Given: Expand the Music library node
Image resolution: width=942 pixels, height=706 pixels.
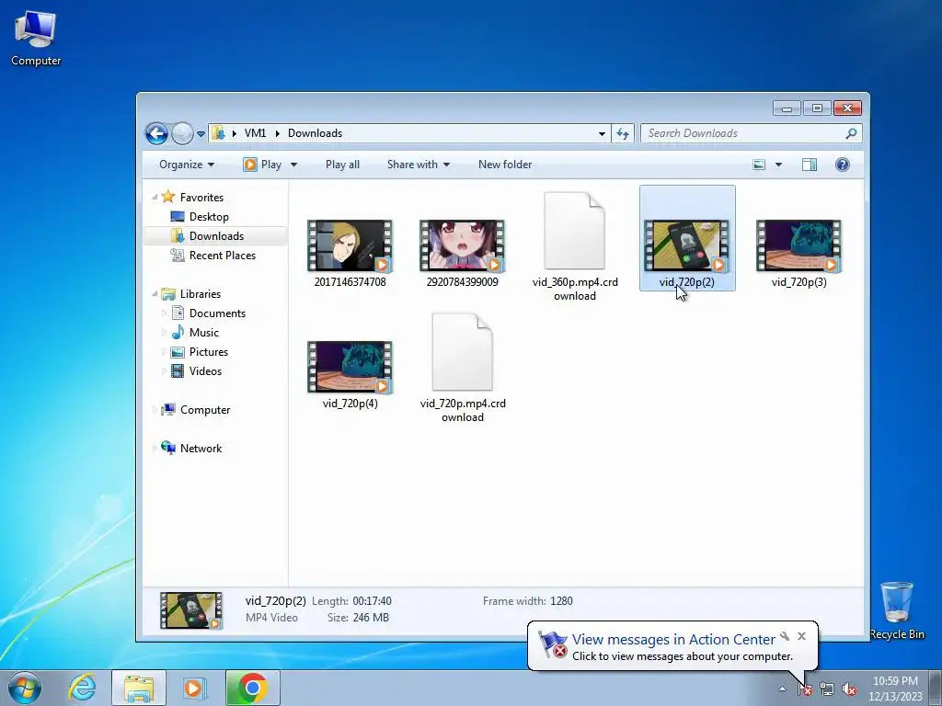Looking at the screenshot, I should tap(164, 333).
